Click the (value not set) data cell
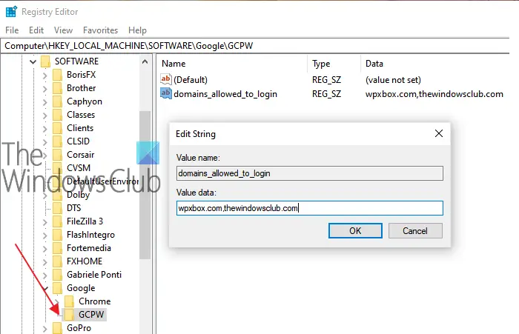 click(x=393, y=80)
